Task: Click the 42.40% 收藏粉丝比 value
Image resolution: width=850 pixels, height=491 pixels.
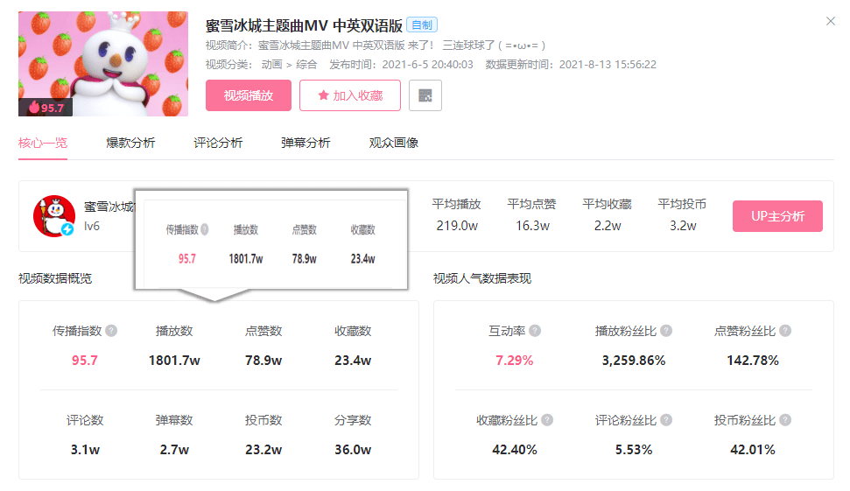Action: (515, 450)
